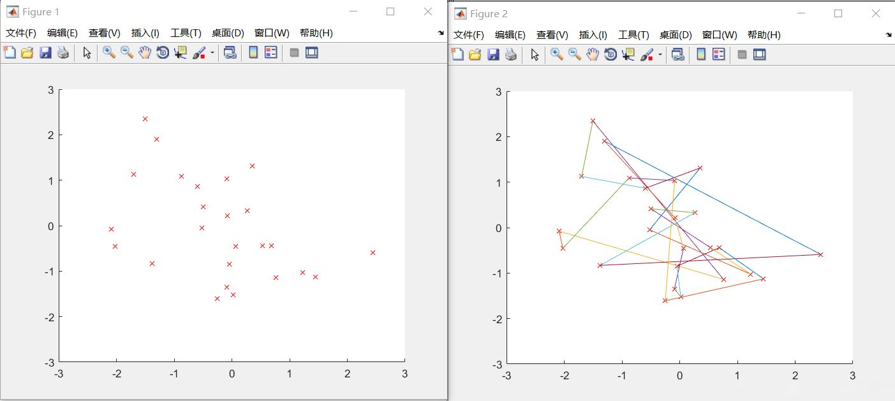
Task: Click Hide Plot Tools icon in Figure 1
Action: tap(294, 53)
